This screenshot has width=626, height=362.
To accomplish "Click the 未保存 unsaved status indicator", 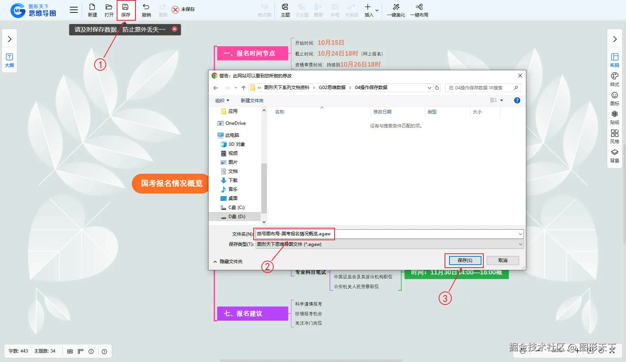I will point(183,9).
